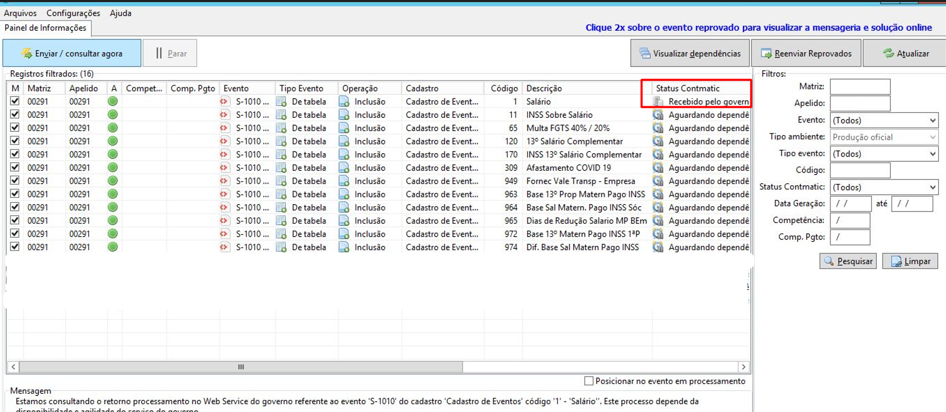Click the Aguardando status icon in Afastamento COVID 19 row

tap(658, 168)
